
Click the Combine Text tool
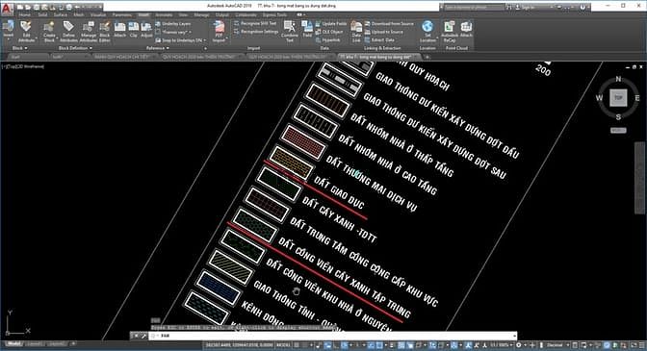click(x=290, y=32)
